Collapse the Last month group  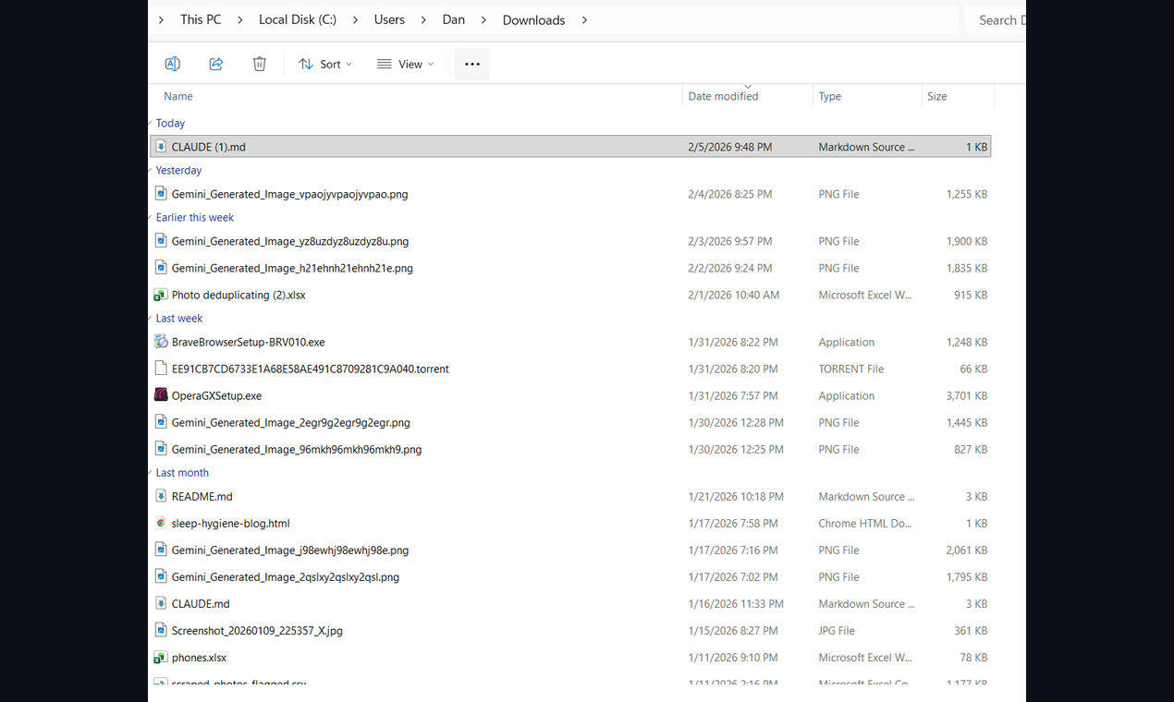(x=151, y=472)
